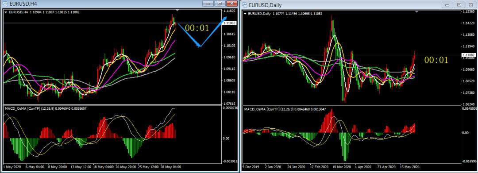This screenshot has width=478, height=173.
Task: Maximize the EURUSD,Daily chart window
Action: [x=459, y=4]
